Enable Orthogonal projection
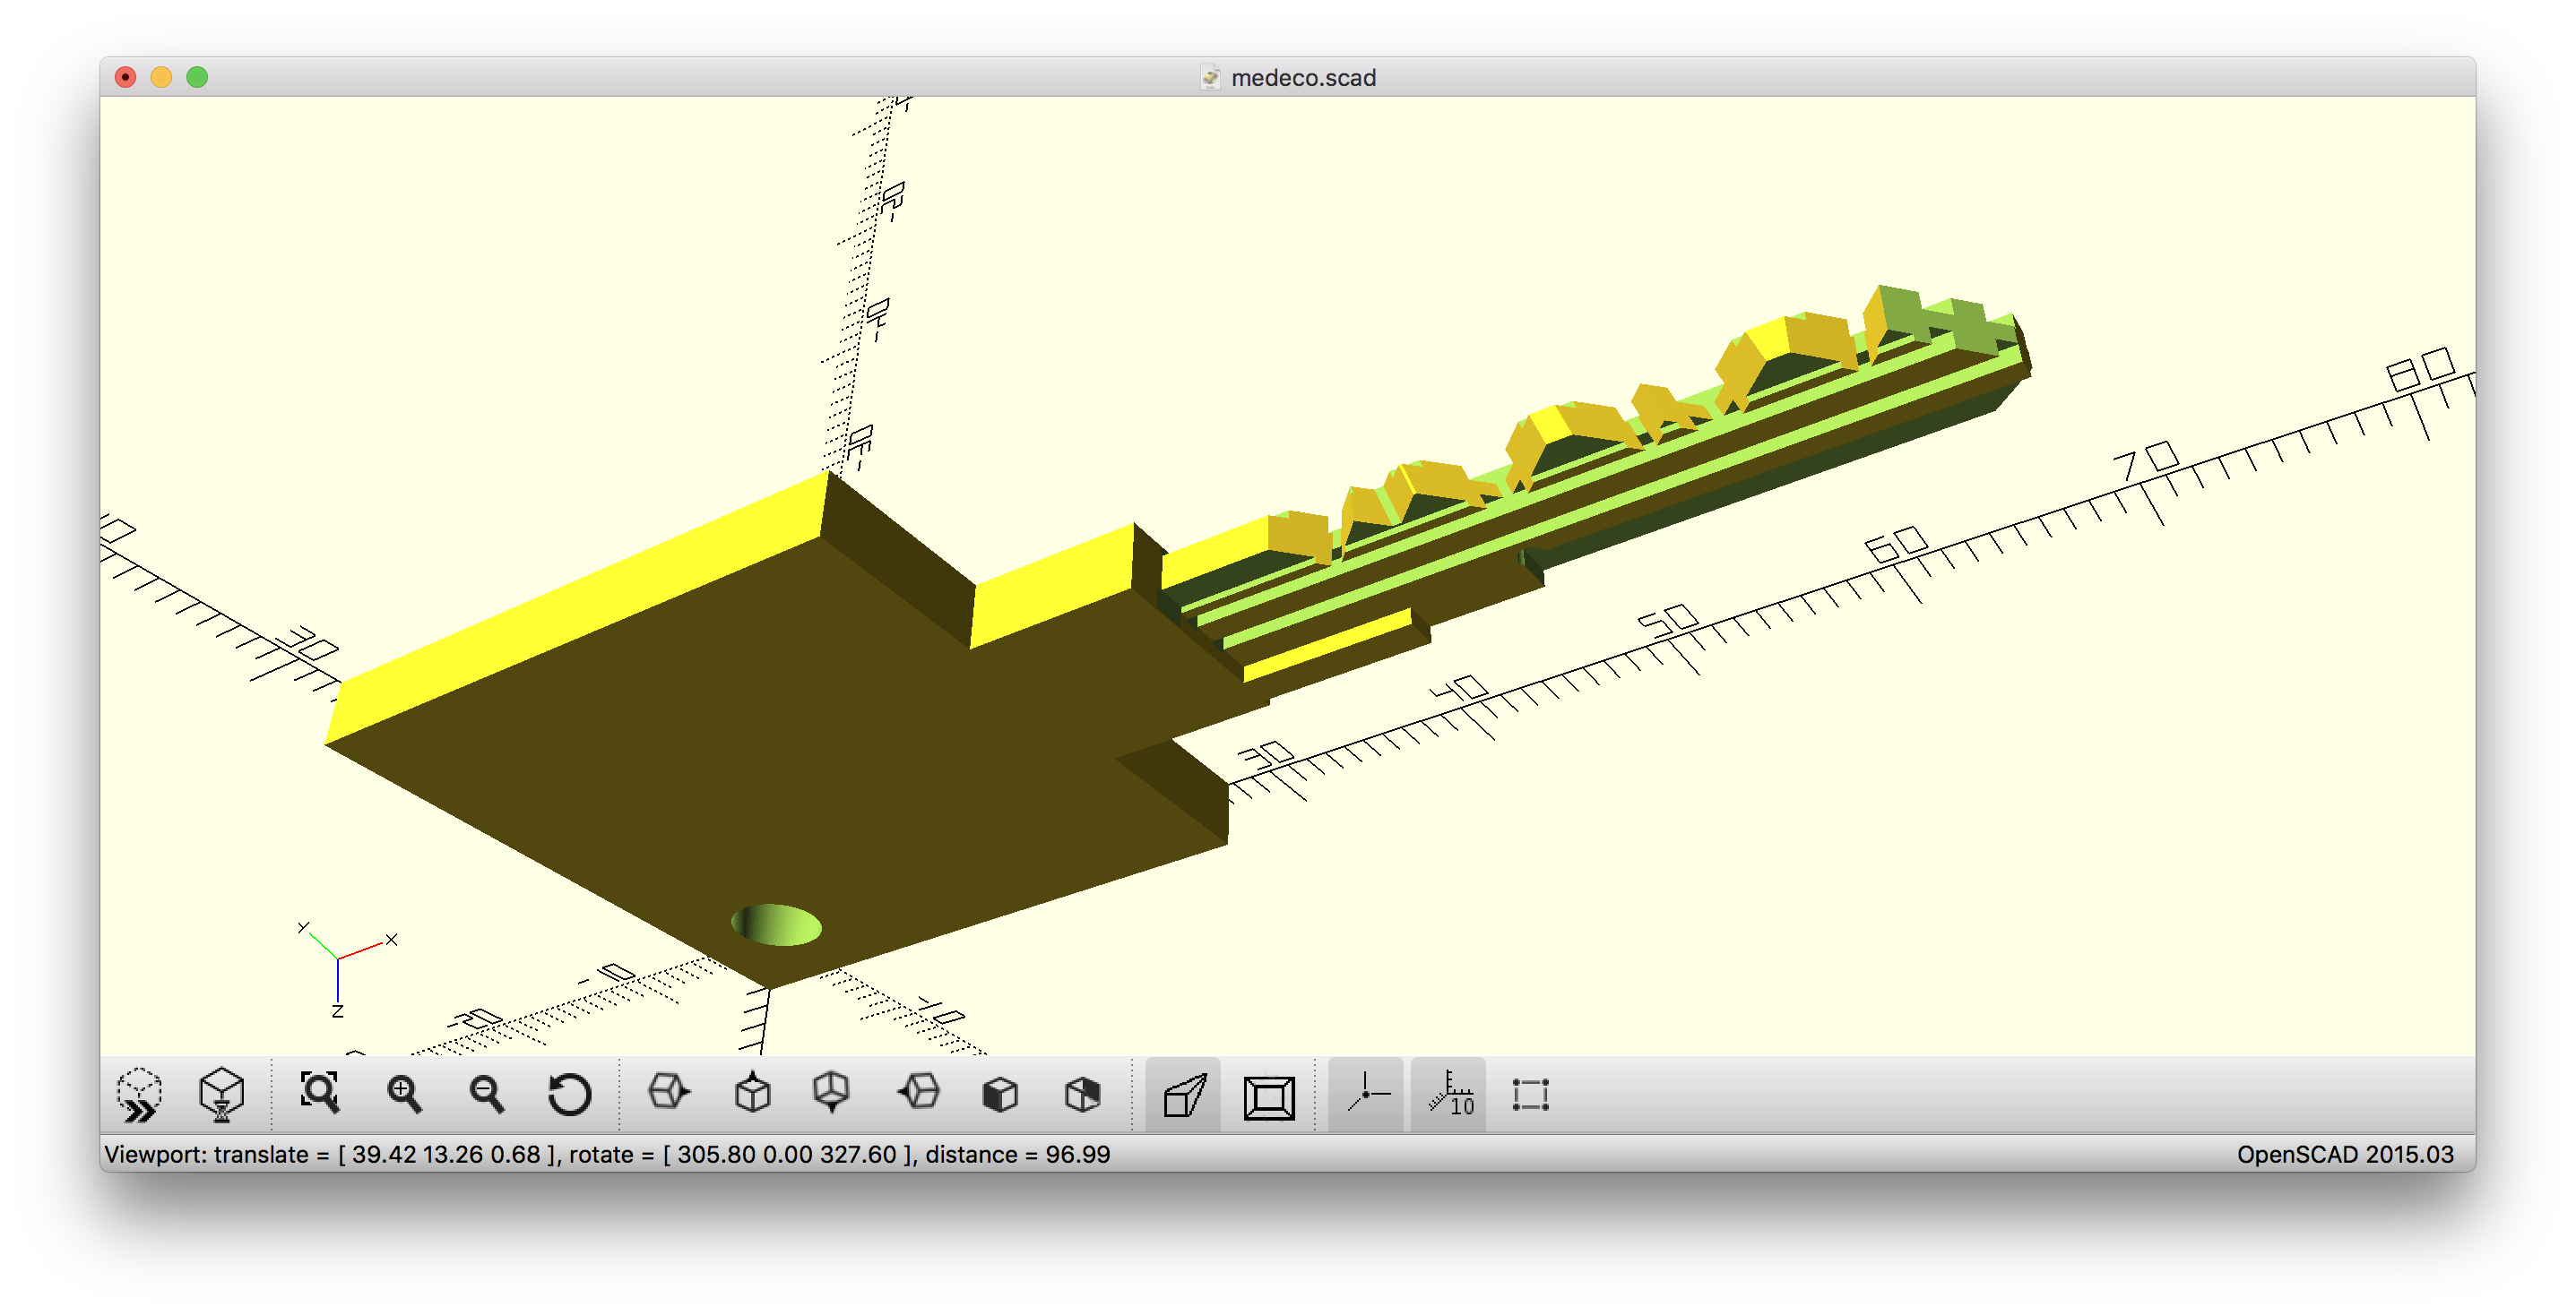Image resolution: width=2576 pixels, height=1315 pixels. point(1269,1097)
